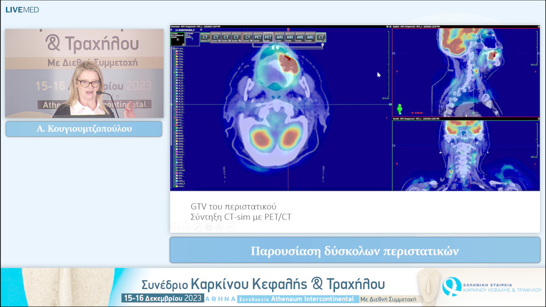This screenshot has height=307, width=546.
Task: Select the last MRI image thumbnail
Action: (x=310, y=37)
